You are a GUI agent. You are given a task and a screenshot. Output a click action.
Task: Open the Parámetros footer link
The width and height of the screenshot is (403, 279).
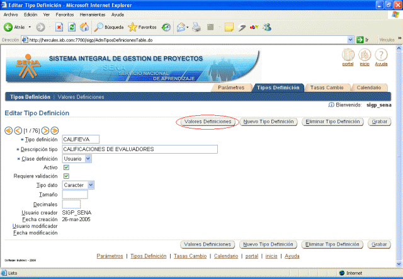pos(110,256)
